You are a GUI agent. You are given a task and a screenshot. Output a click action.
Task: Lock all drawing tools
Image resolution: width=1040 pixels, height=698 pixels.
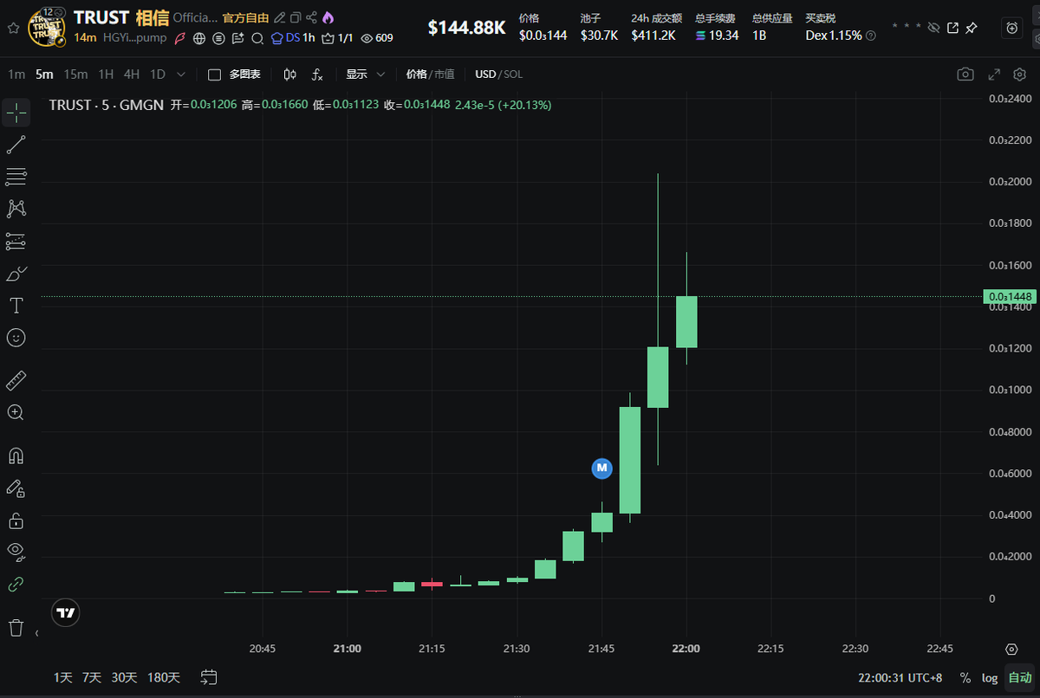16,520
